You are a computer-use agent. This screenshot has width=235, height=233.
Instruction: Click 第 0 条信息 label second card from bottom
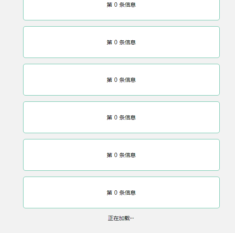pyautogui.click(x=121, y=155)
